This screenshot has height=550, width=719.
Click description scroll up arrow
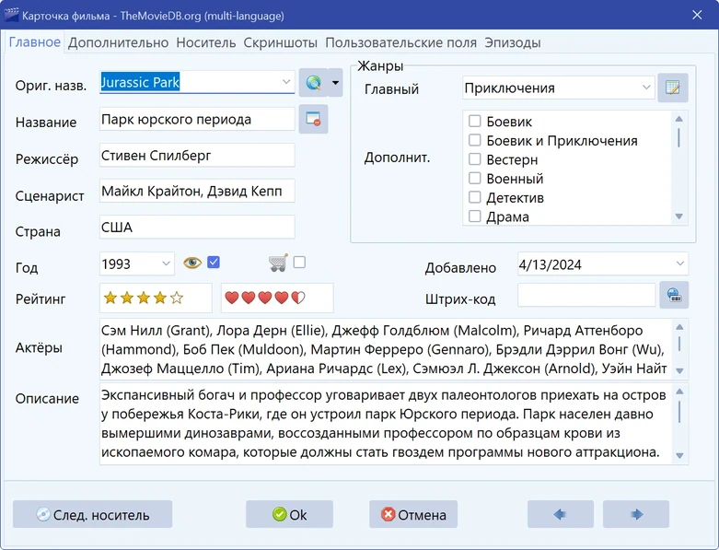point(679,392)
